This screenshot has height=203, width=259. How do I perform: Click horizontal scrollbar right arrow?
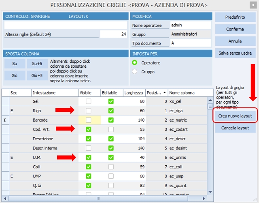point(204,198)
